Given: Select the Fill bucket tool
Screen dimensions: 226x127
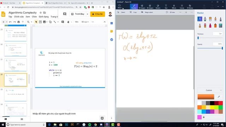Looking at the screenshot, I should click(x=220, y=26).
